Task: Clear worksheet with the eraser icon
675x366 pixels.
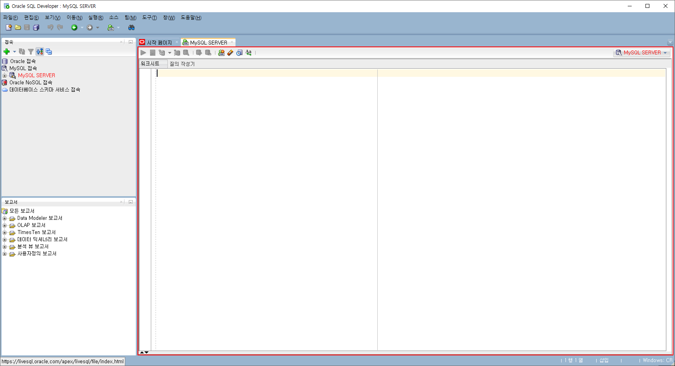Action: (x=230, y=52)
